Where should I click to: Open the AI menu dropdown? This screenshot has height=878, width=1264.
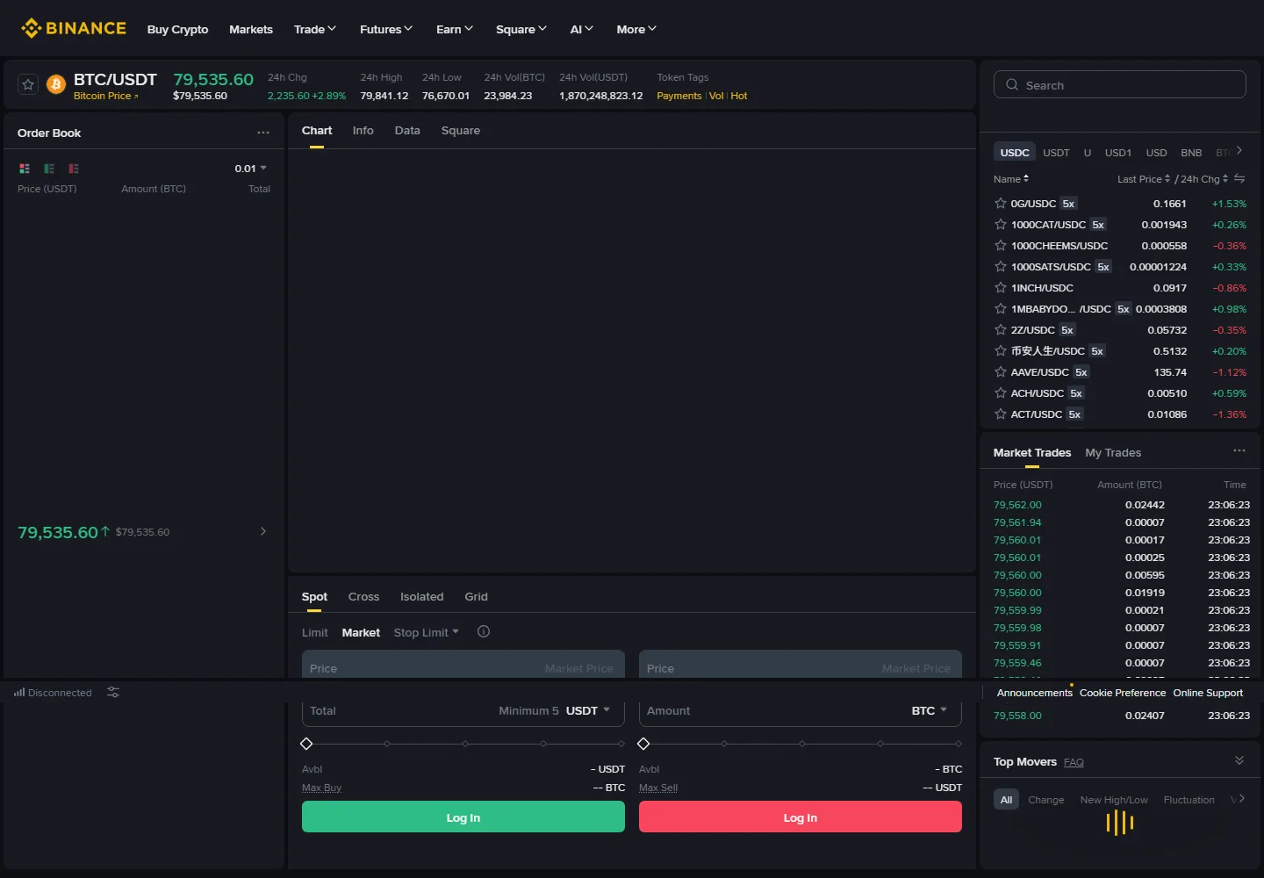pos(582,29)
